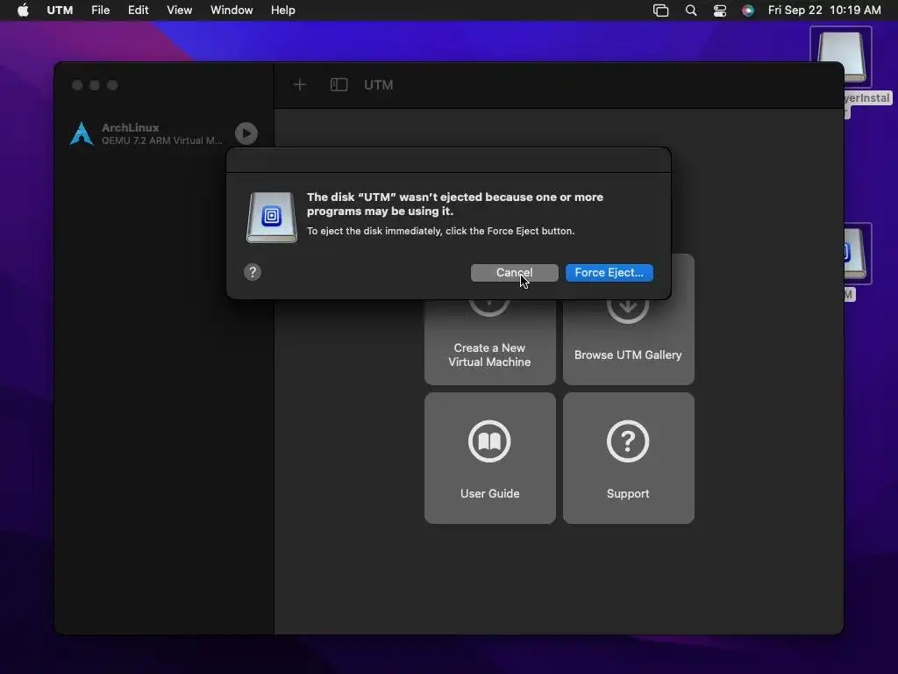Image resolution: width=898 pixels, height=674 pixels.
Task: Open the User Guide tile
Action: click(490, 458)
